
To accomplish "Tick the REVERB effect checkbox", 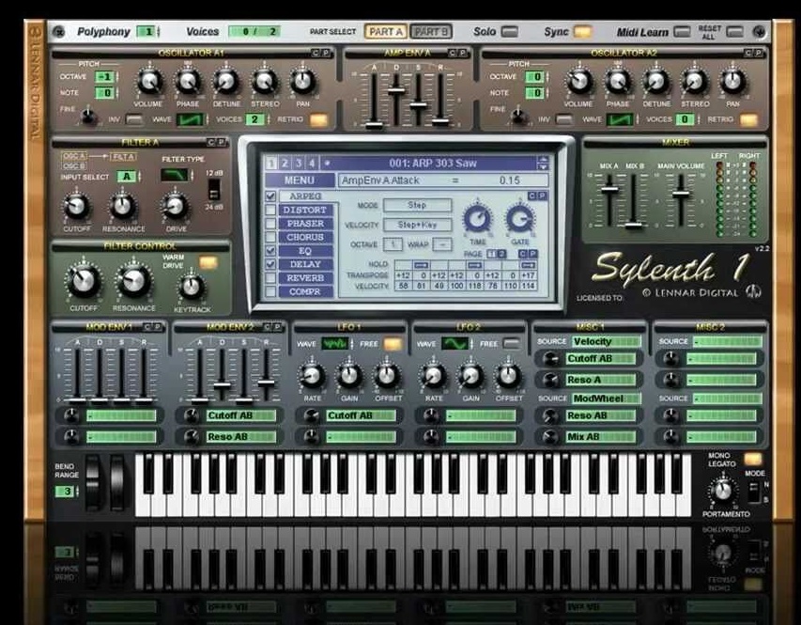I will (270, 277).
